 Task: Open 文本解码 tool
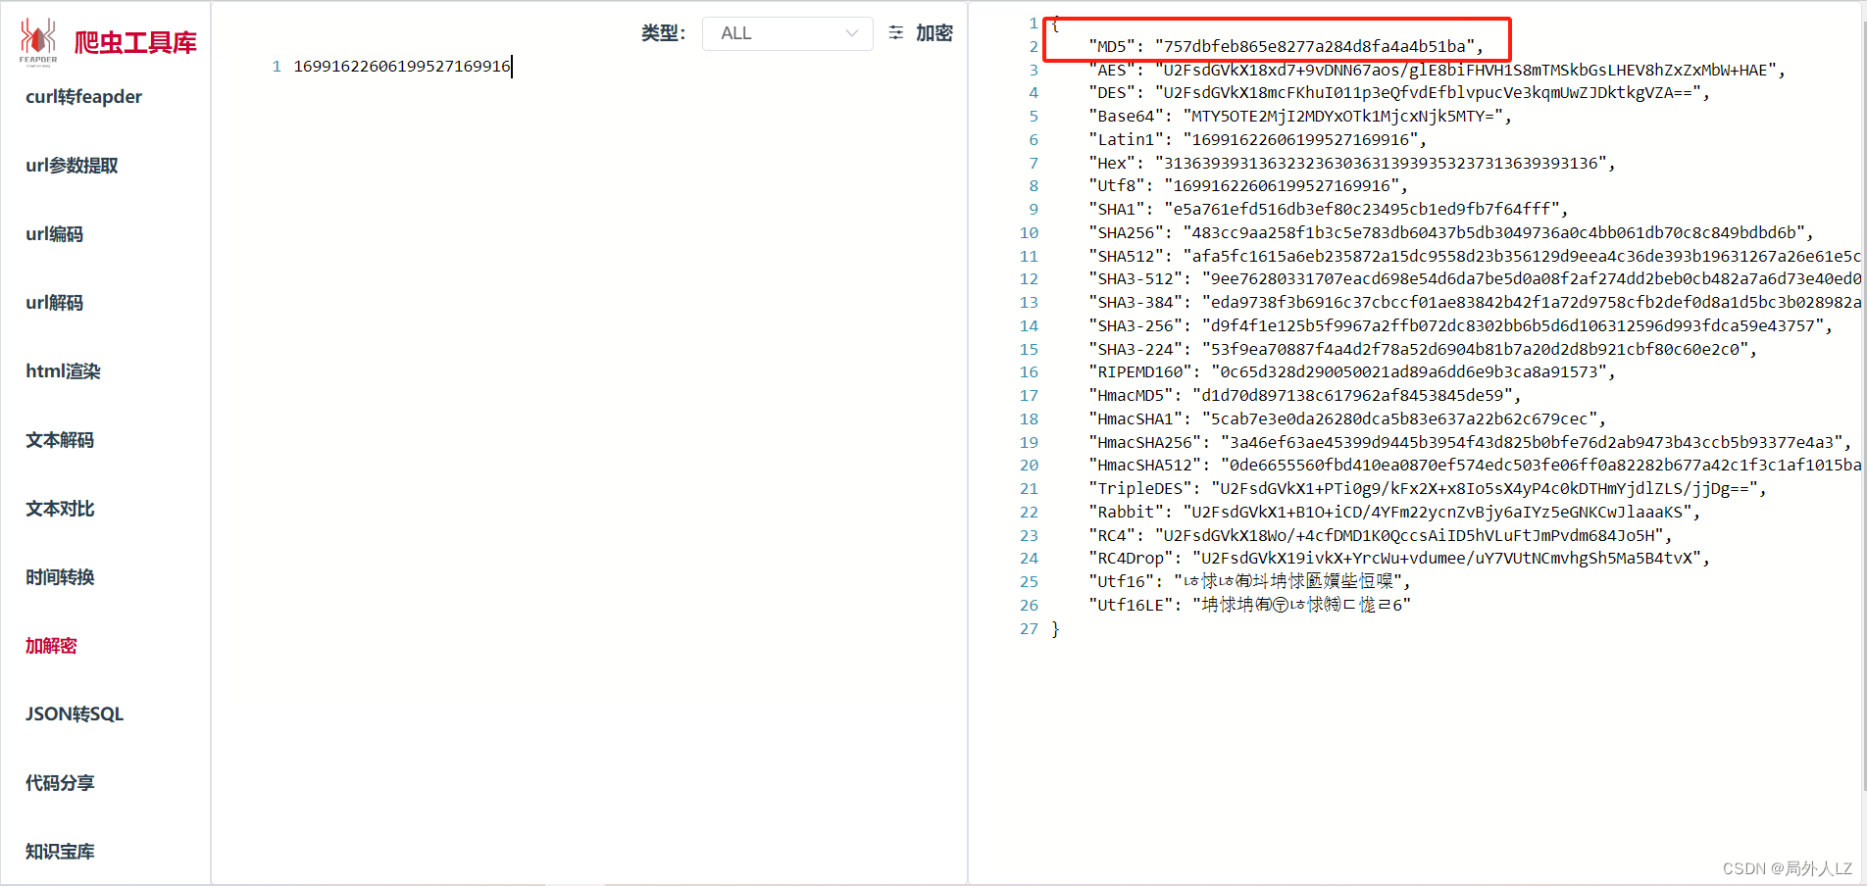[x=60, y=440]
